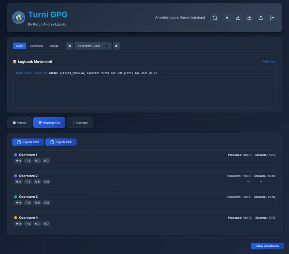Click Amministratore (Amministratore) user label
Image resolution: width=289 pixels, height=254 pixels.
click(x=180, y=18)
